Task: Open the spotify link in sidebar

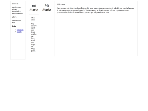Action: pos(19,32)
